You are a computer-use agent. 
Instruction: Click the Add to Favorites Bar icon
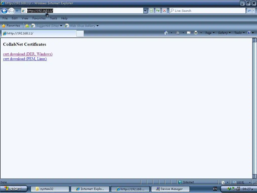[27, 26]
